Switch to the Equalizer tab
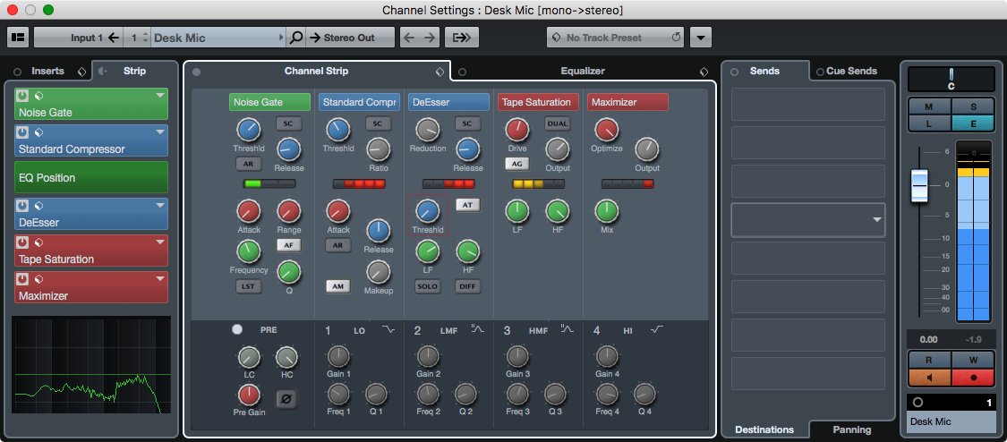Viewport: 1007px width, 442px height. point(582,71)
